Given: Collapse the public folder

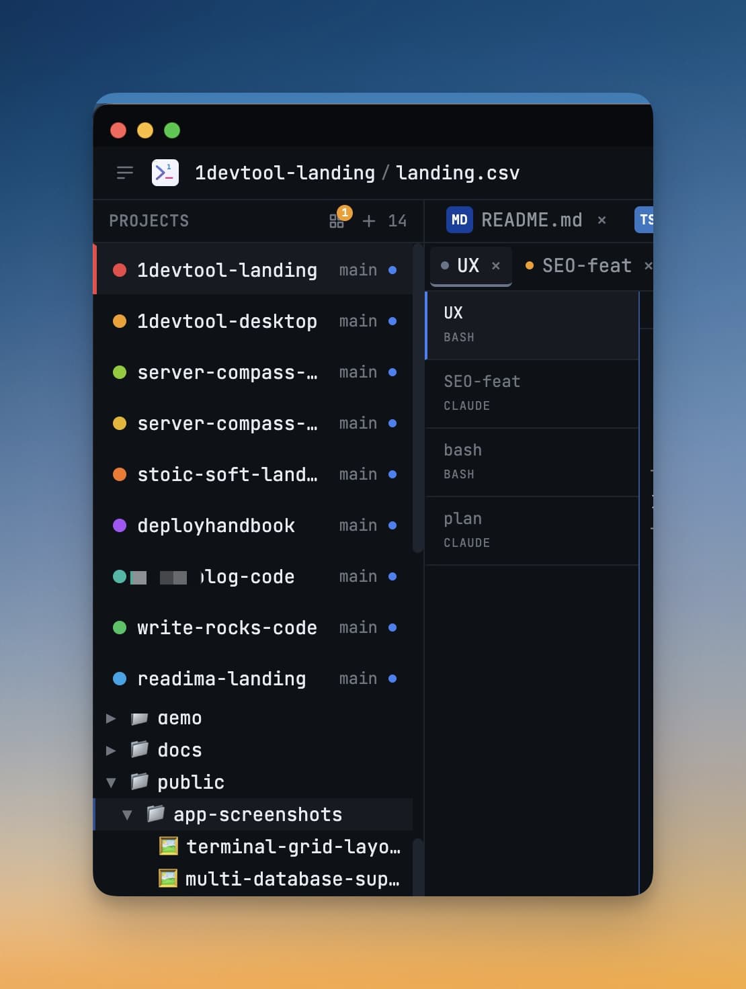Looking at the screenshot, I should [x=112, y=782].
